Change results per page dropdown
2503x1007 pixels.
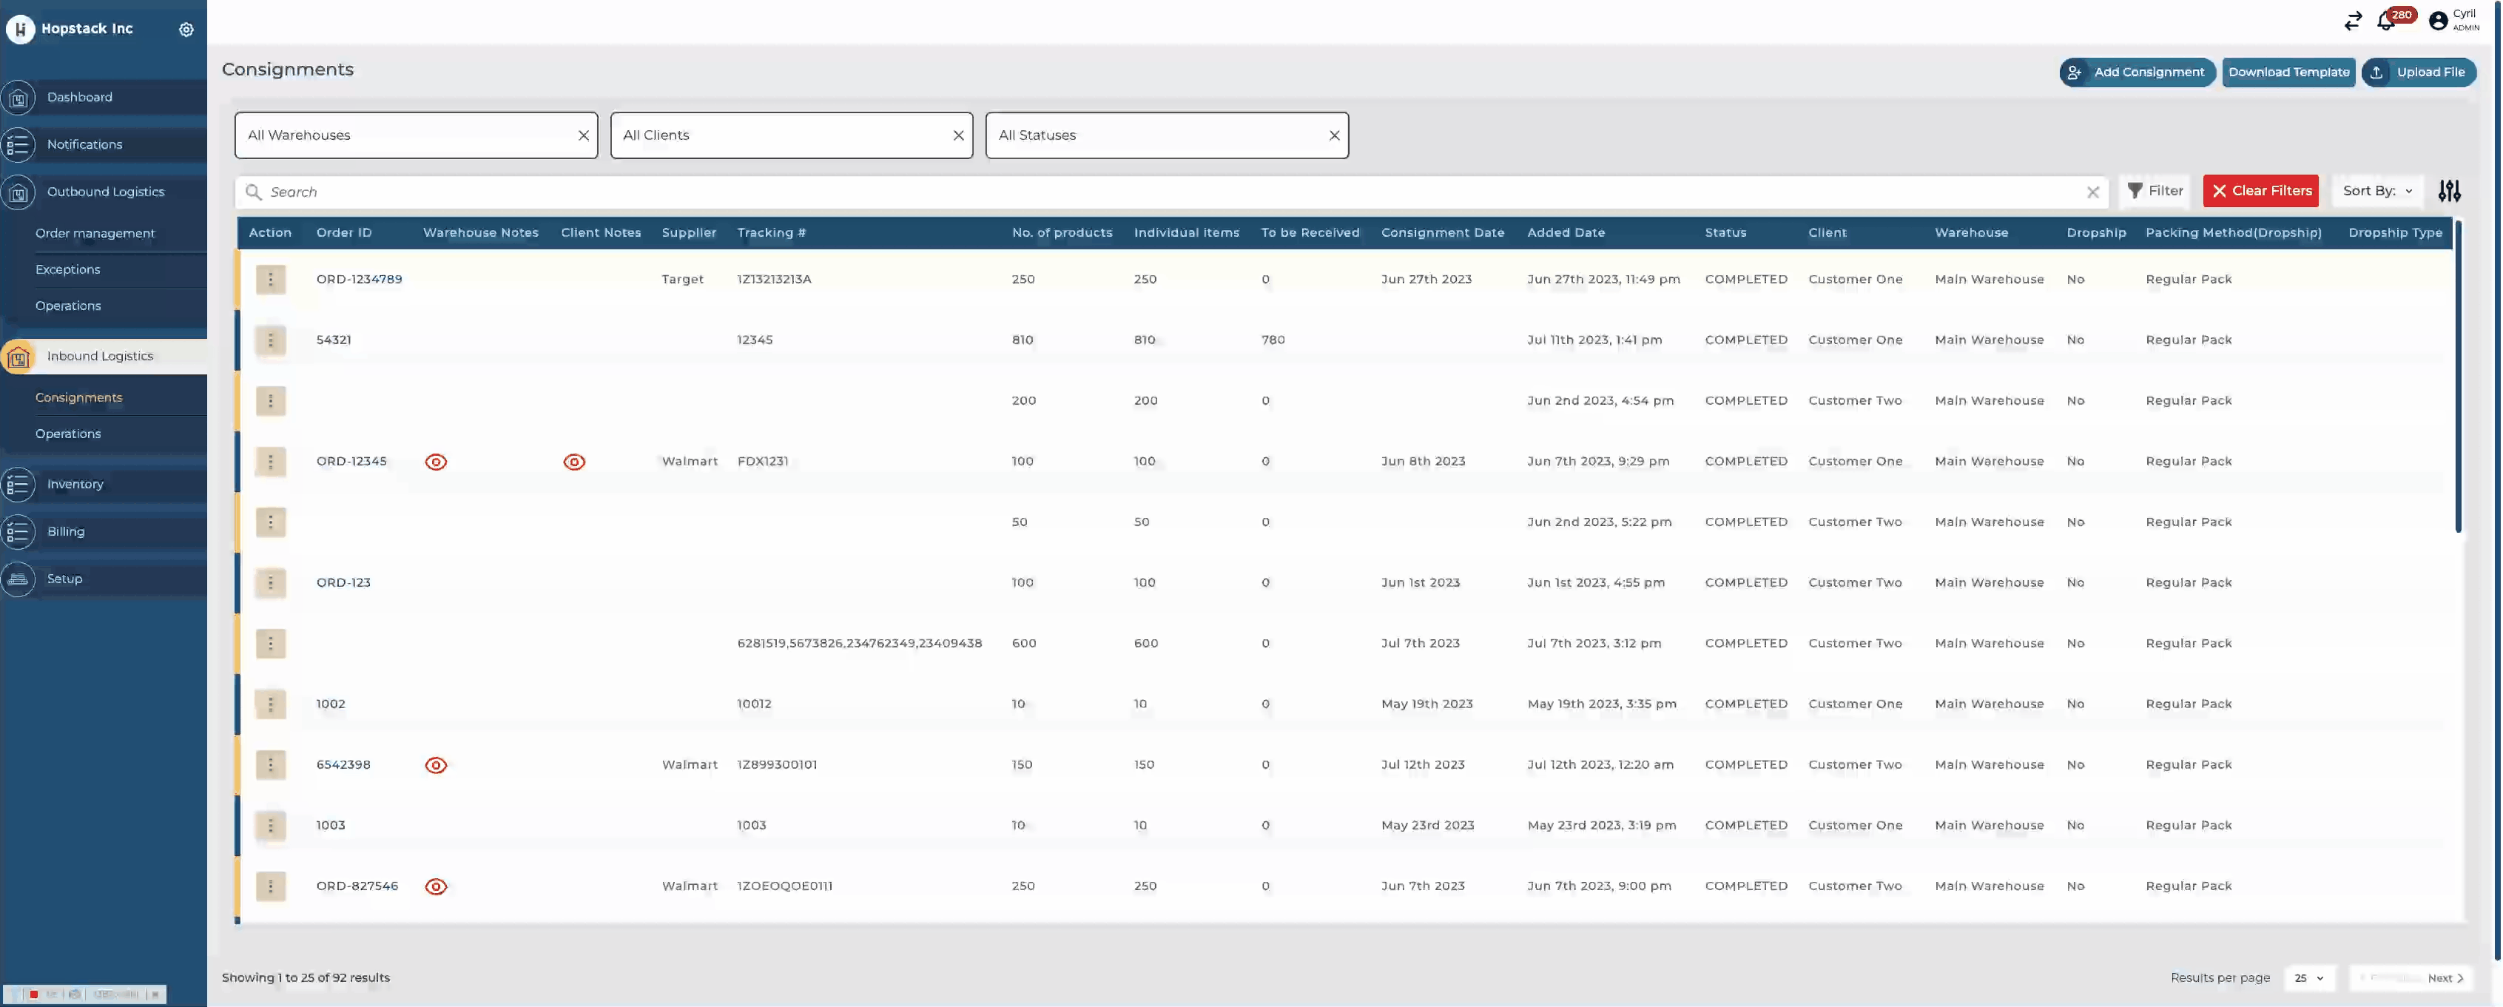coord(2308,978)
